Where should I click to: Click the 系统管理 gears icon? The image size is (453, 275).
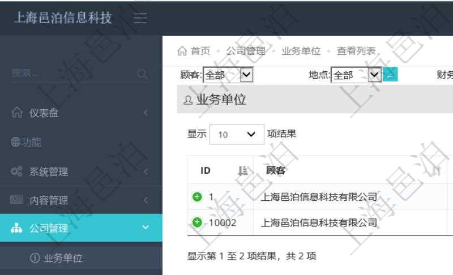[16, 171]
